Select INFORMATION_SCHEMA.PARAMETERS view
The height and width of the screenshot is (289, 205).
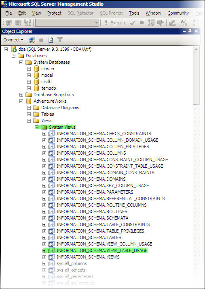tap(95, 192)
